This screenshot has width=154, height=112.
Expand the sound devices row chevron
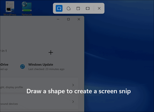(x=73, y=101)
